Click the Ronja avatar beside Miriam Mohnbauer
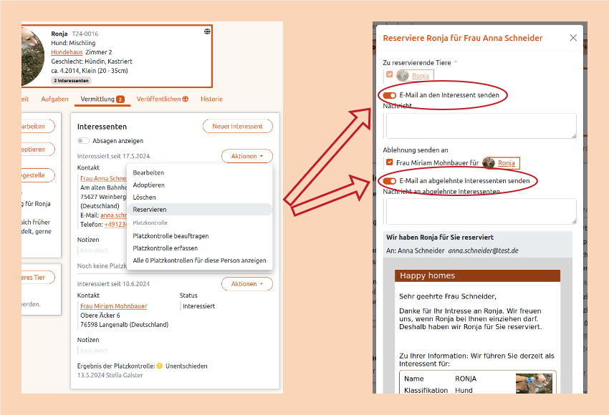609x415 pixels. 489,162
